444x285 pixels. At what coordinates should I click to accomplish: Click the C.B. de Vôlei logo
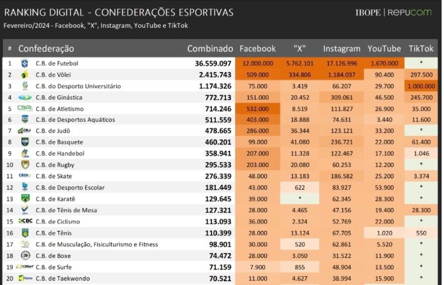click(25, 75)
